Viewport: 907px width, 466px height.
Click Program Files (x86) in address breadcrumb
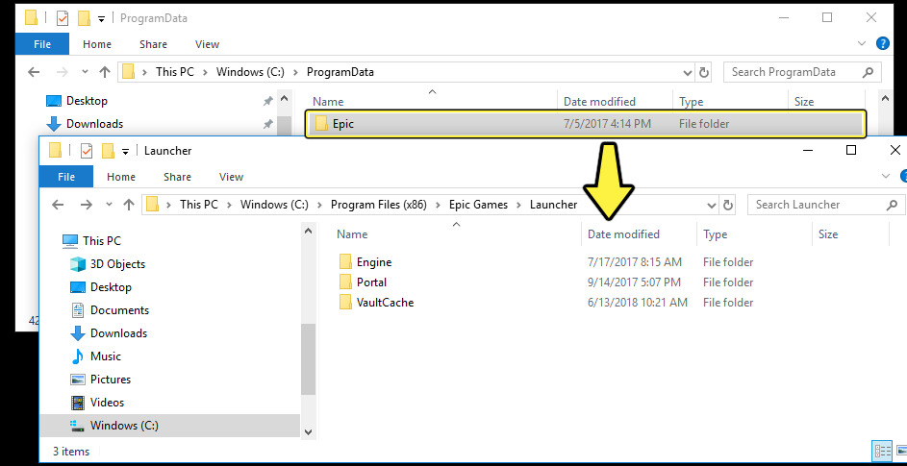379,205
